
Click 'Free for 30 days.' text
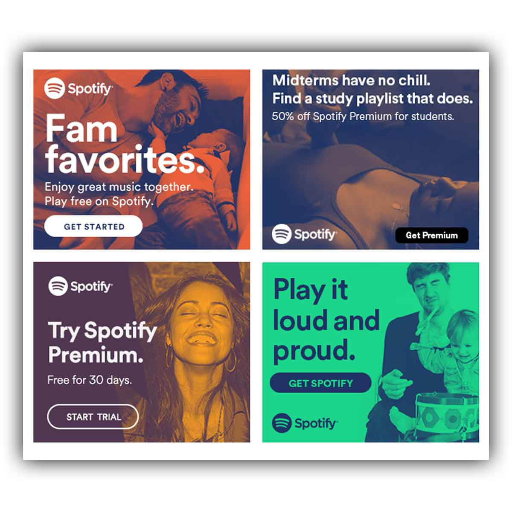pyautogui.click(x=89, y=380)
